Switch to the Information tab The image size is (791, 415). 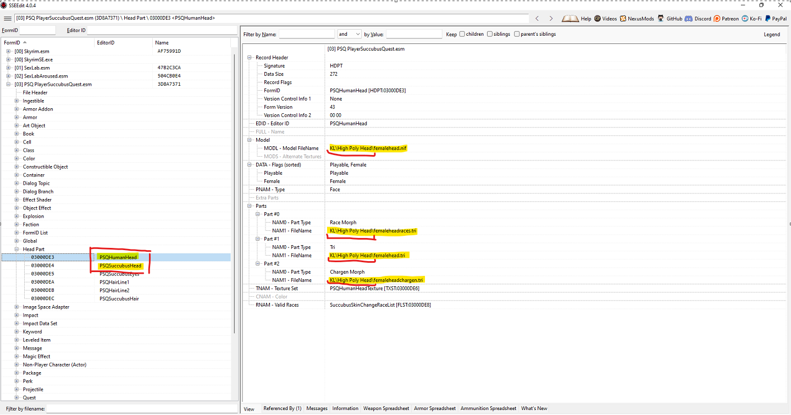(x=345, y=408)
